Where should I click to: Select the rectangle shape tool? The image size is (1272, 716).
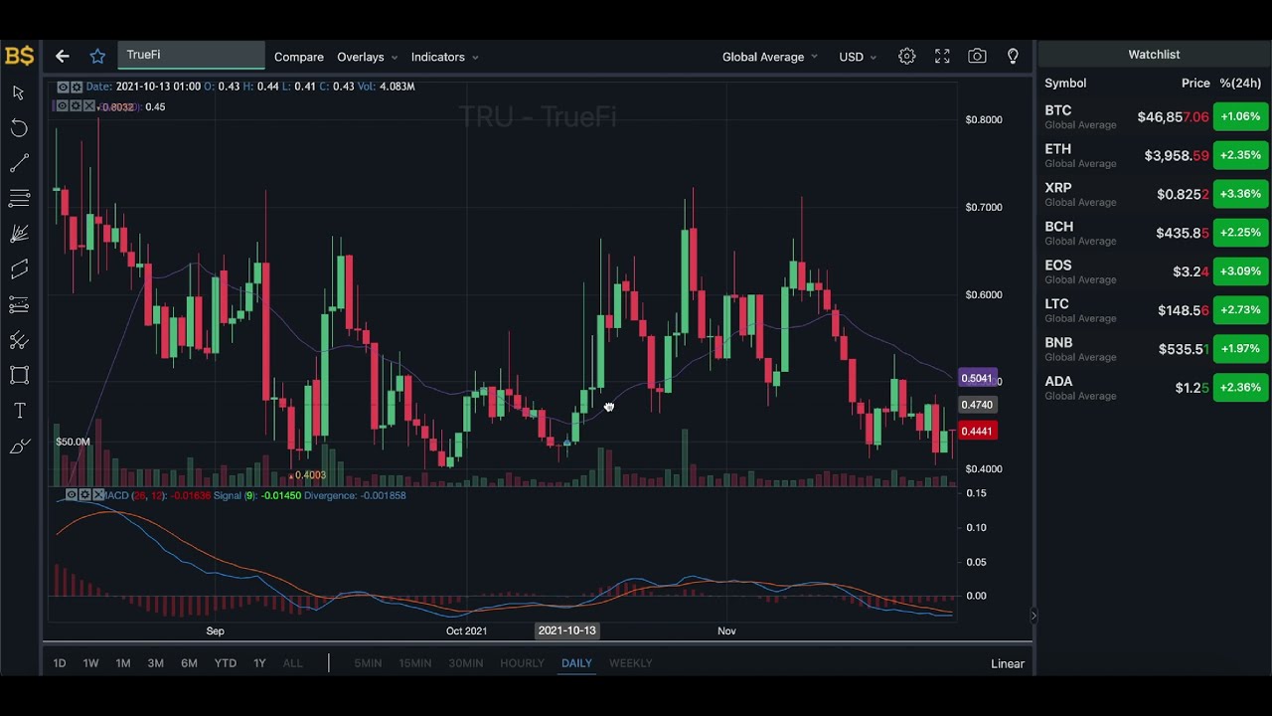click(19, 375)
